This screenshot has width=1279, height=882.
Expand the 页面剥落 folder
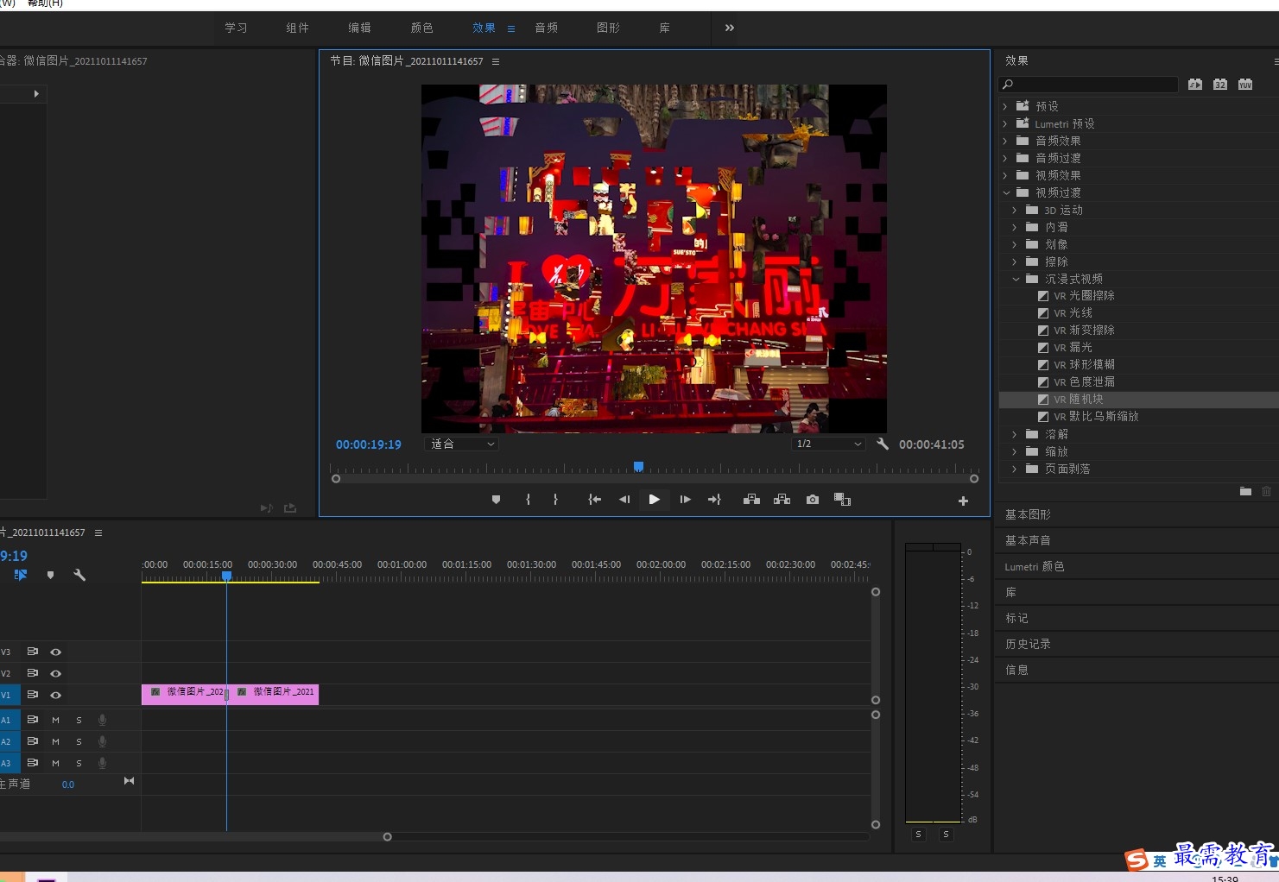click(x=1015, y=469)
